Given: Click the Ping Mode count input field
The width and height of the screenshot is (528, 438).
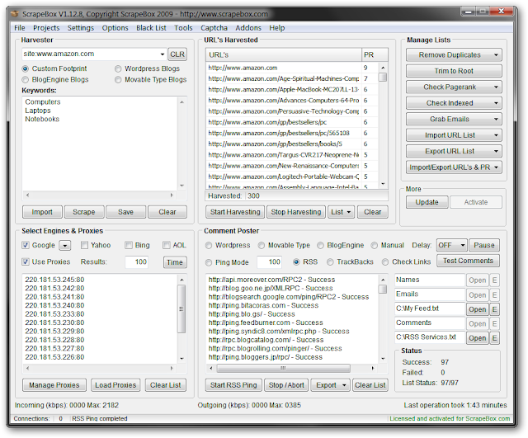Looking at the screenshot, I should (x=270, y=262).
